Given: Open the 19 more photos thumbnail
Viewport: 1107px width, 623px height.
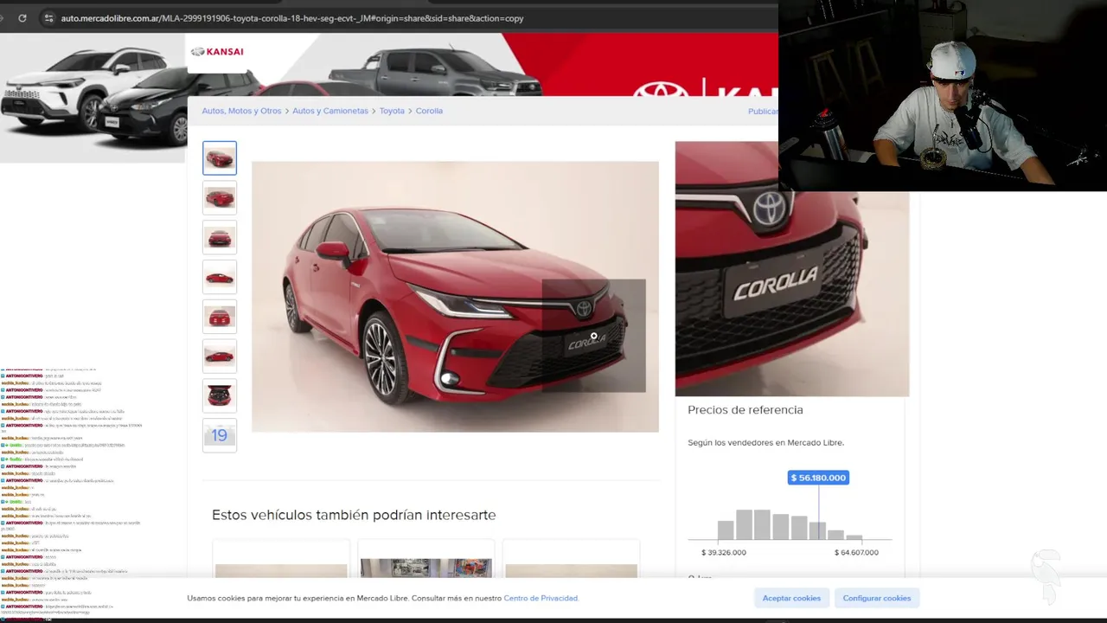Looking at the screenshot, I should (x=220, y=435).
